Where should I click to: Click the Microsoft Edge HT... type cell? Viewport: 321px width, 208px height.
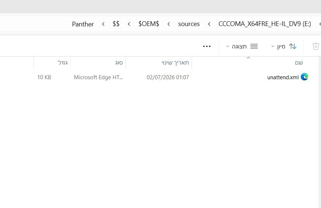pos(99,77)
